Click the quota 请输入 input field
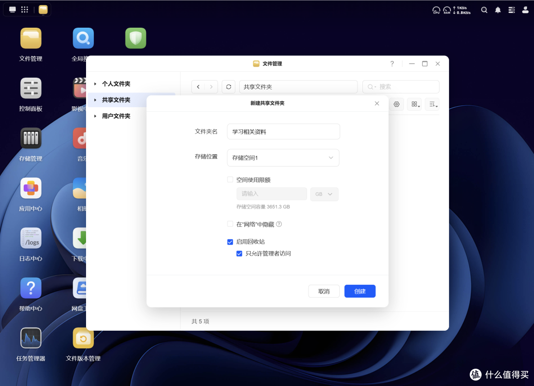 pos(271,194)
